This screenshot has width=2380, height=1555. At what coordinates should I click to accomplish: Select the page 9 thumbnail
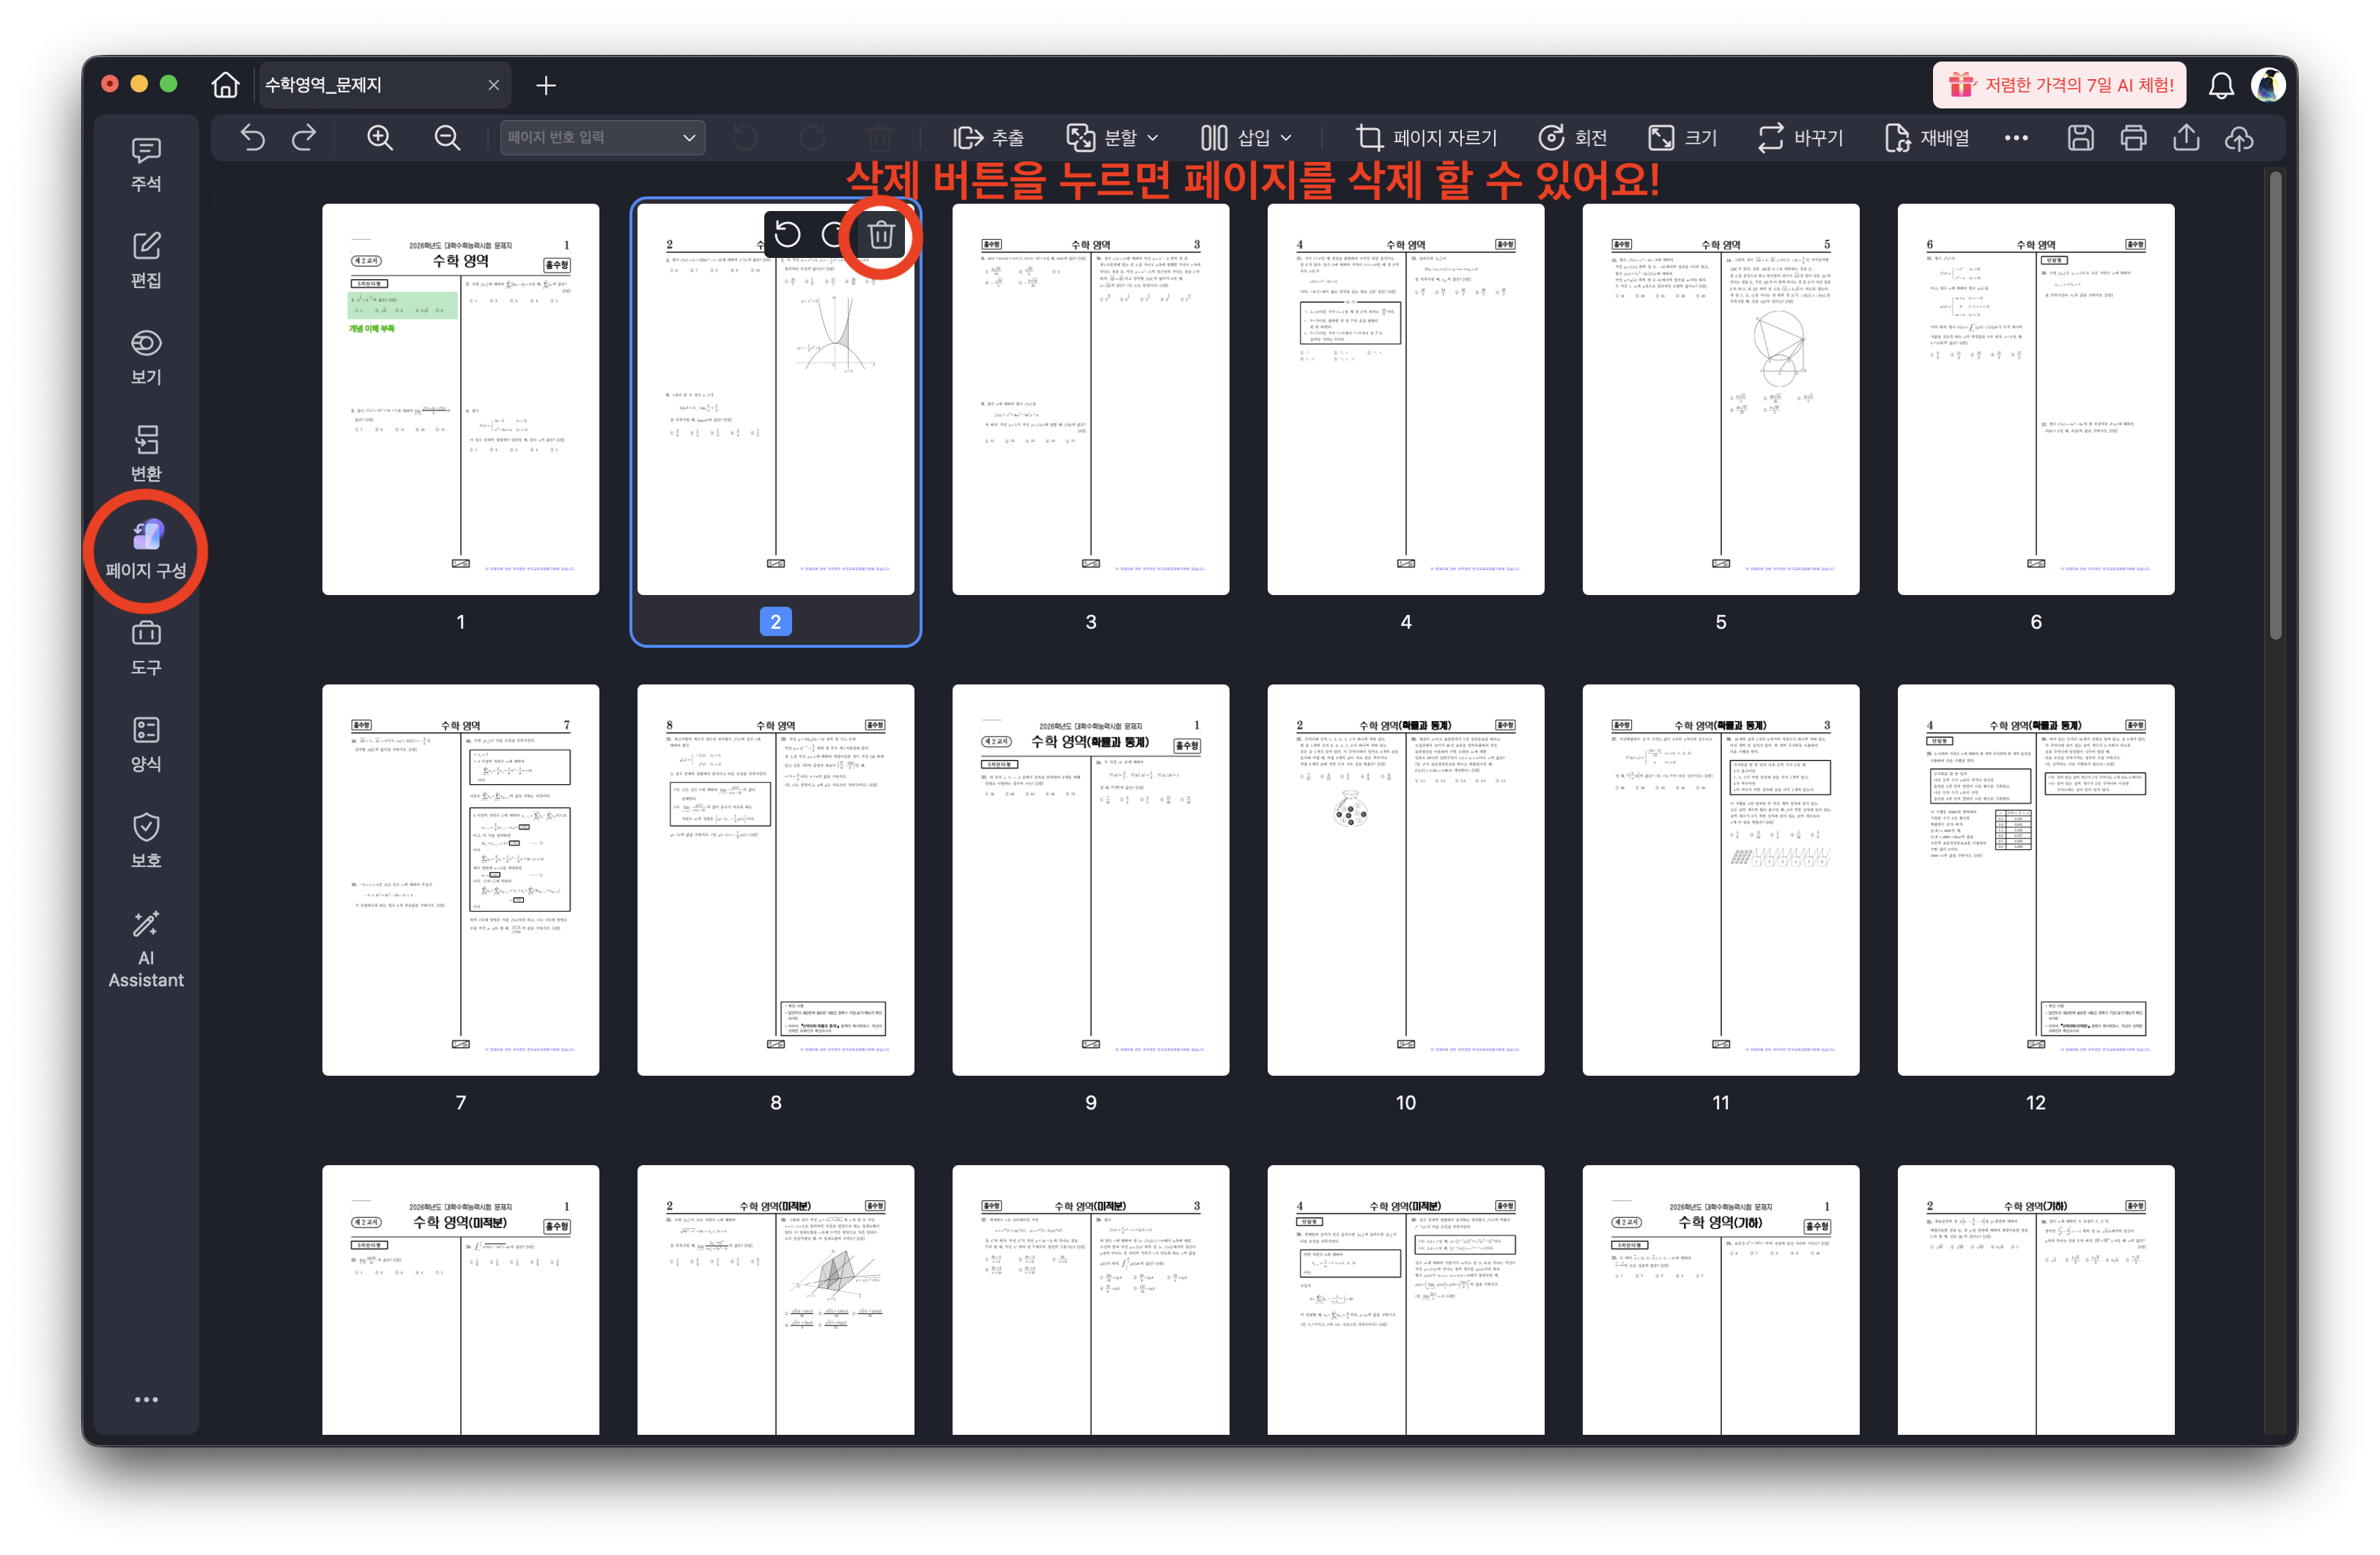pyautogui.click(x=1090, y=880)
